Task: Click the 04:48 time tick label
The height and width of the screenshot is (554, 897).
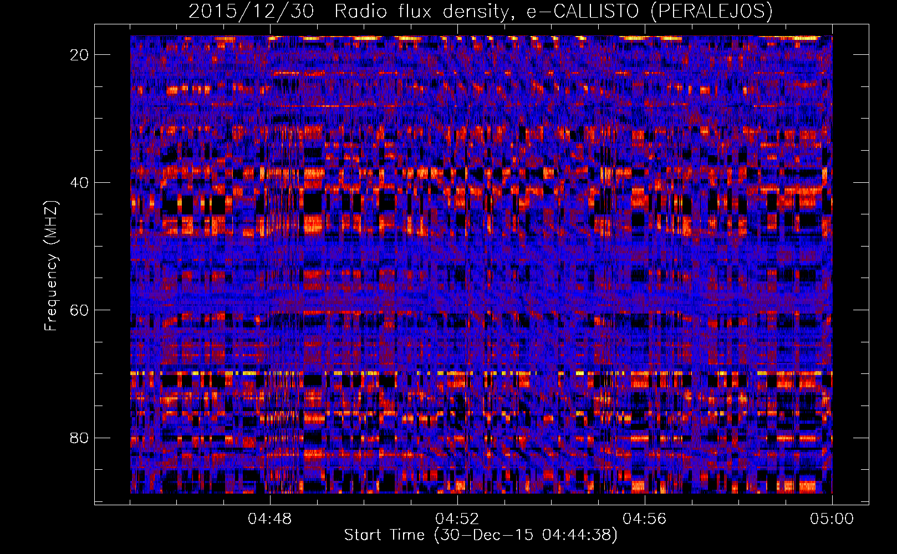Action: point(270,519)
